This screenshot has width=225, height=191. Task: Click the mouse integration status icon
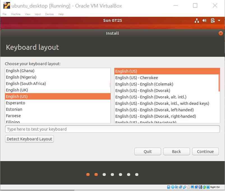tap(204, 187)
